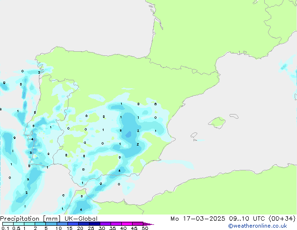Select the 30–35 mm purple legend box
297x230 pixels.
(105, 224)
